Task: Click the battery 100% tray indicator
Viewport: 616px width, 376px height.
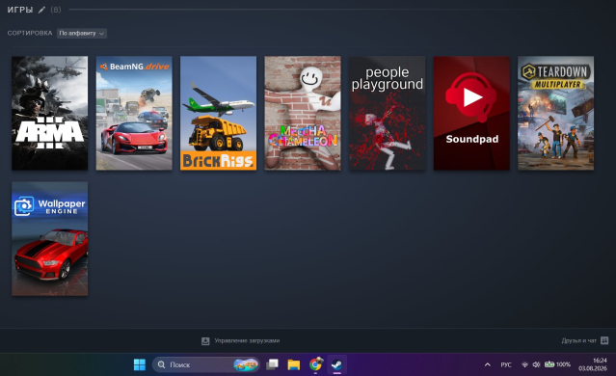Action: (x=557, y=364)
